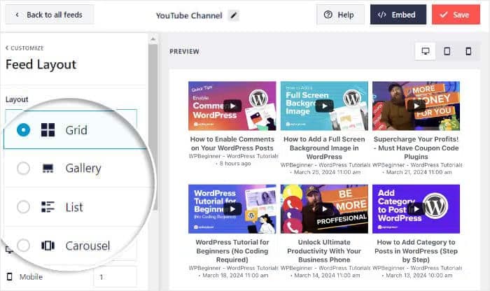Select the Carousel layout radio button

point(23,246)
